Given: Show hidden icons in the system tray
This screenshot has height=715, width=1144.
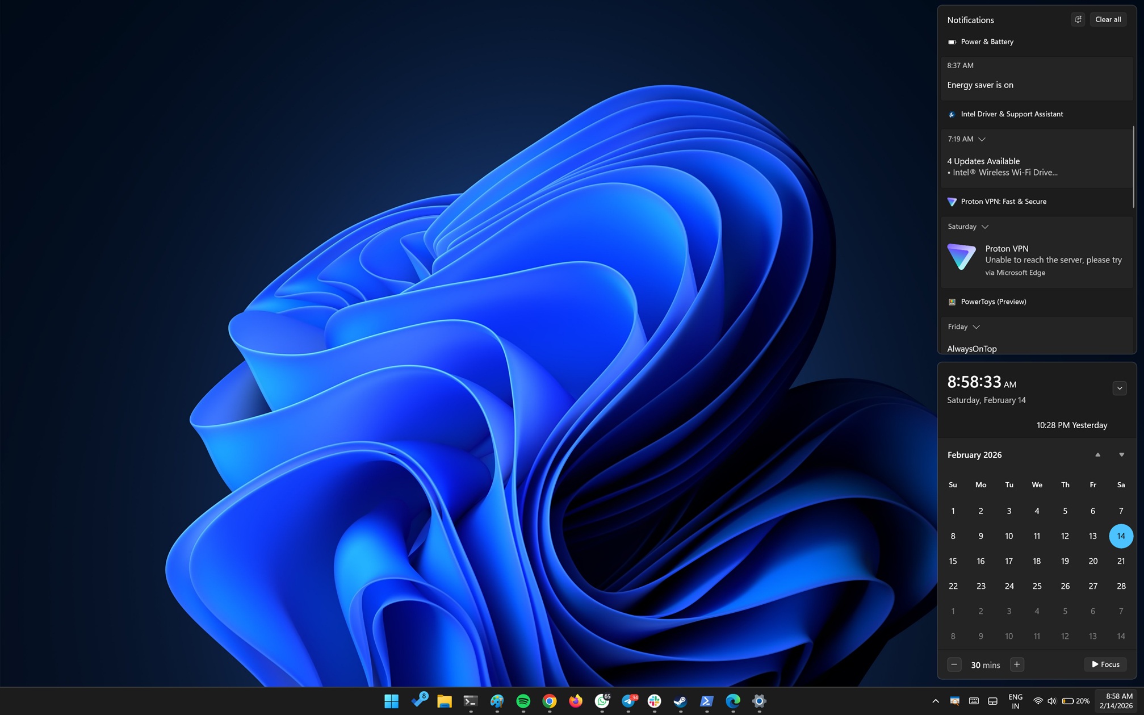Looking at the screenshot, I should click(935, 700).
